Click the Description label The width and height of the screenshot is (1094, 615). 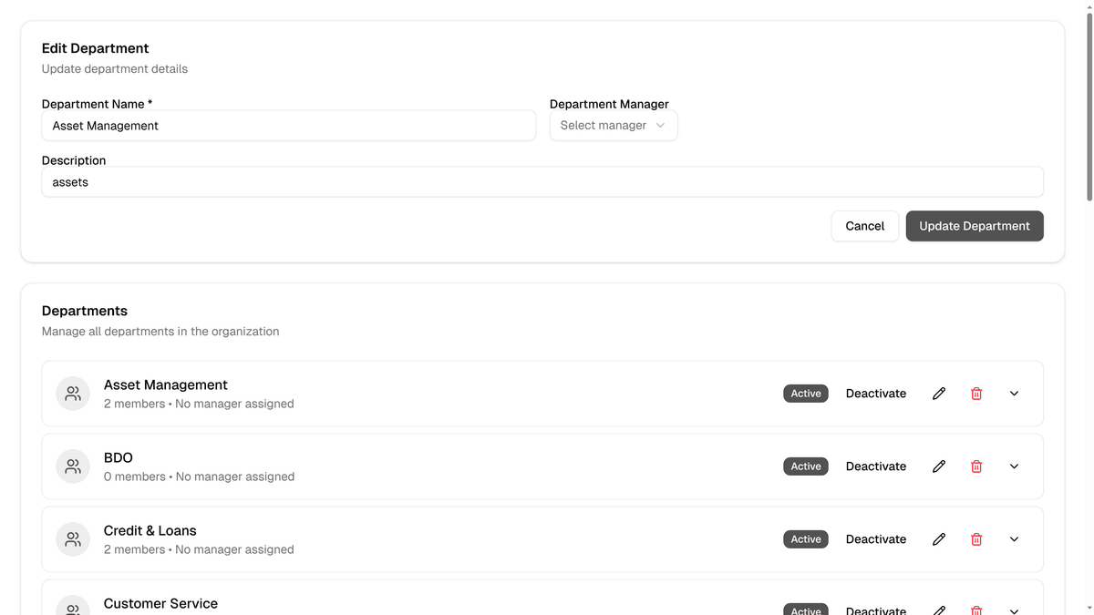tap(74, 160)
